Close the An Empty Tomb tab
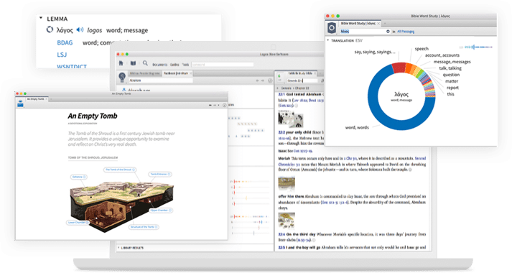 tap(47, 99)
